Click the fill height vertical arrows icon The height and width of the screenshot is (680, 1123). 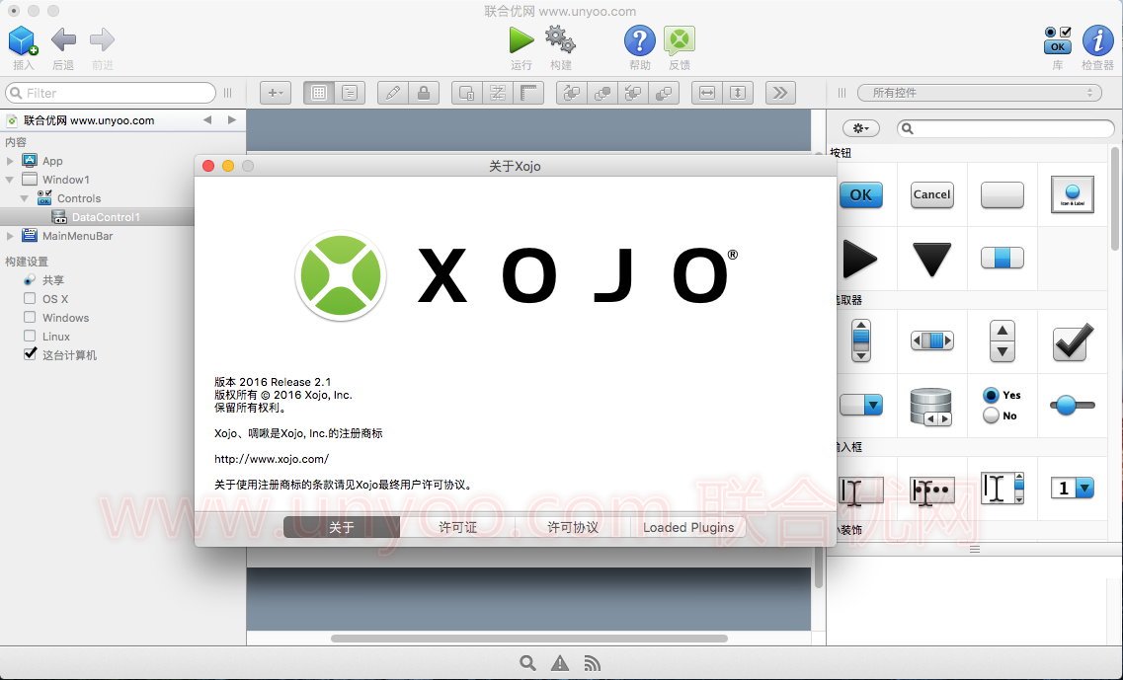click(738, 93)
